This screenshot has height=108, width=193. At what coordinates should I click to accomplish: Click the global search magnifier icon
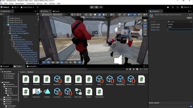pyautogui.click(x=178, y=7)
